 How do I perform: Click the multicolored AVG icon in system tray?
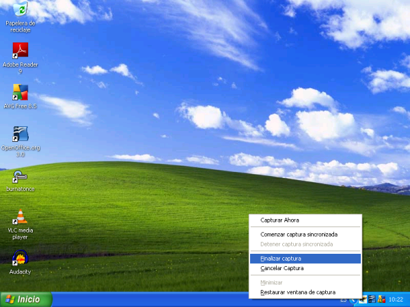click(x=382, y=299)
